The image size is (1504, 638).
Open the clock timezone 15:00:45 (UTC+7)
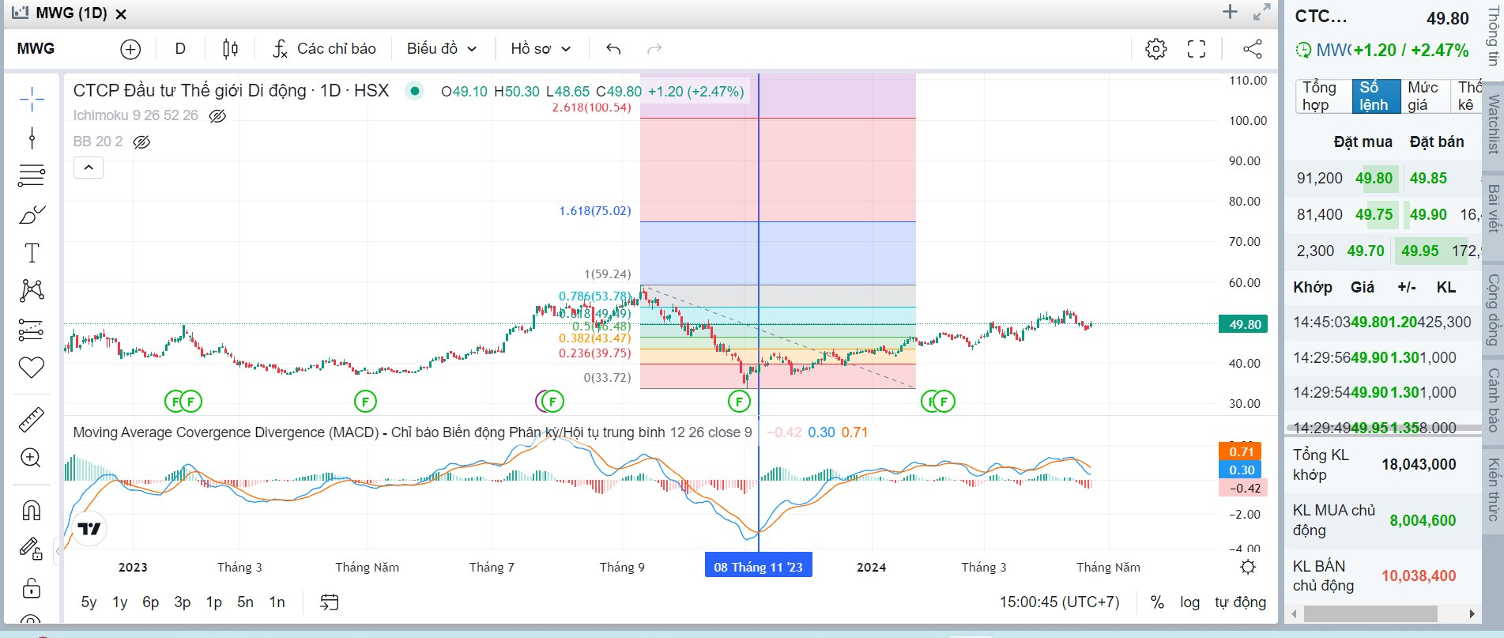pyautogui.click(x=1059, y=602)
